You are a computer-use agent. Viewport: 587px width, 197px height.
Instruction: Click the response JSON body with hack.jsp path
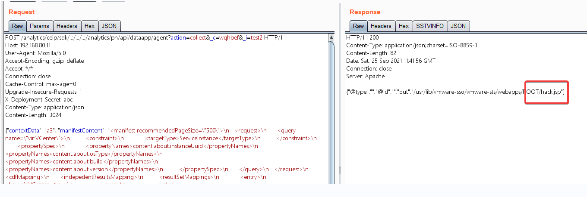point(456,92)
